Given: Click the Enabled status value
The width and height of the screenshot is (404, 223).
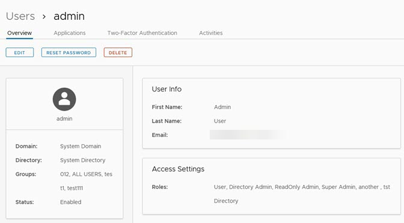Looking at the screenshot, I should [x=70, y=202].
